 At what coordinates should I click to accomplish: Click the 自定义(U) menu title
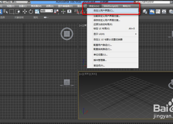pyautogui.click(x=94, y=6)
